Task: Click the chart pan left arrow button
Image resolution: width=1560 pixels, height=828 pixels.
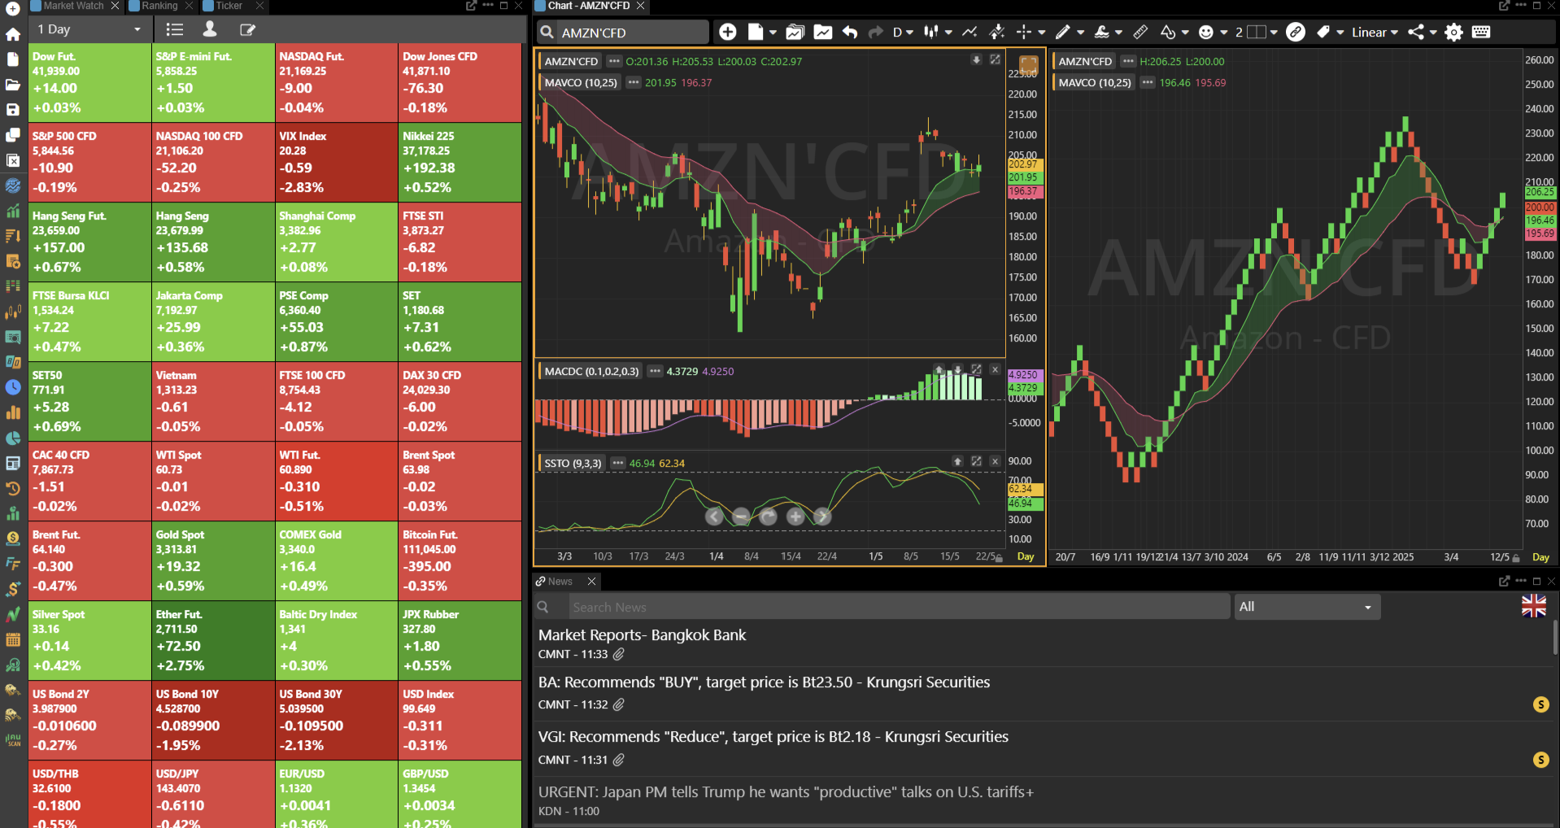Action: pyautogui.click(x=714, y=516)
